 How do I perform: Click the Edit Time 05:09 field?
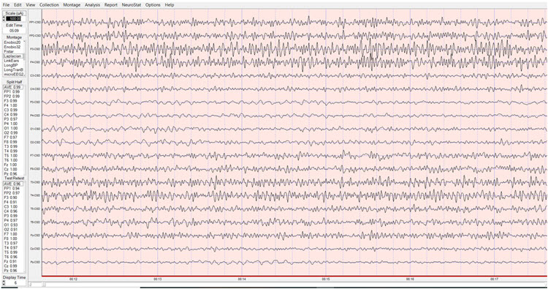[14, 31]
